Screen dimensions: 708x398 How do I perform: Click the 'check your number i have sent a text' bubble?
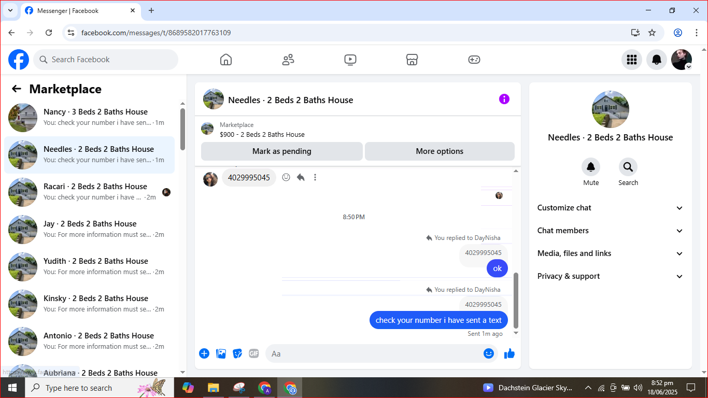[x=438, y=320]
